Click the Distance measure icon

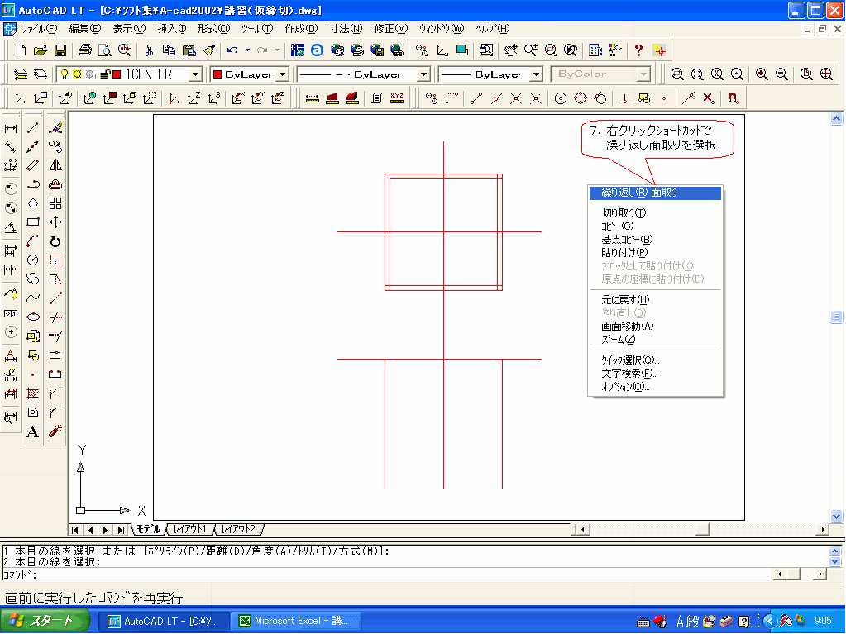[312, 98]
